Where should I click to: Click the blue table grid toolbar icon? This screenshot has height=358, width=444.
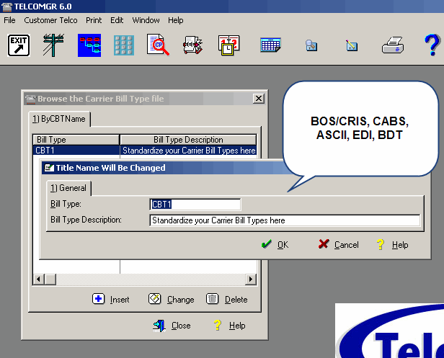click(270, 45)
